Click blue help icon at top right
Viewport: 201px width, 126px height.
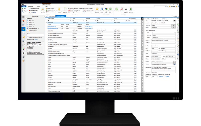click(178, 6)
